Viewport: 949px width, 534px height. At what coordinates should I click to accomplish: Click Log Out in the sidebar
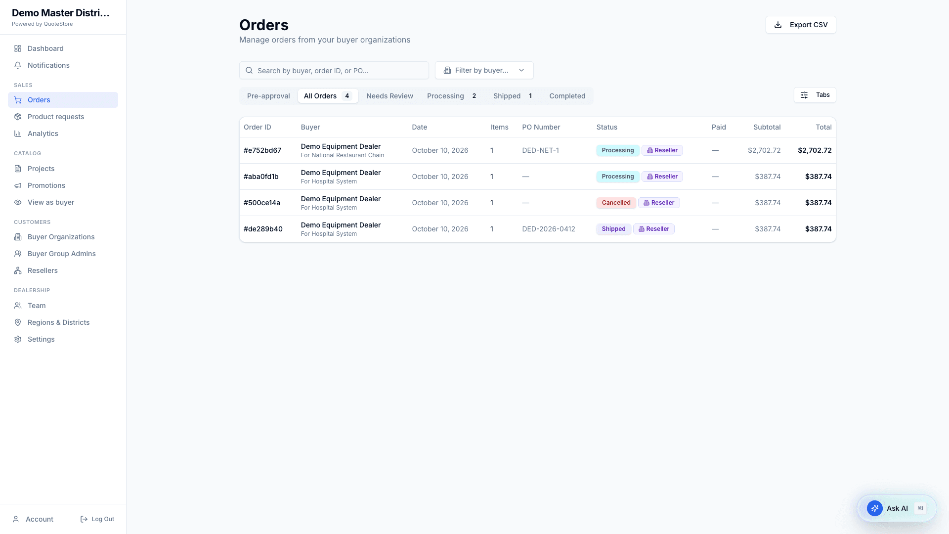[x=97, y=519]
